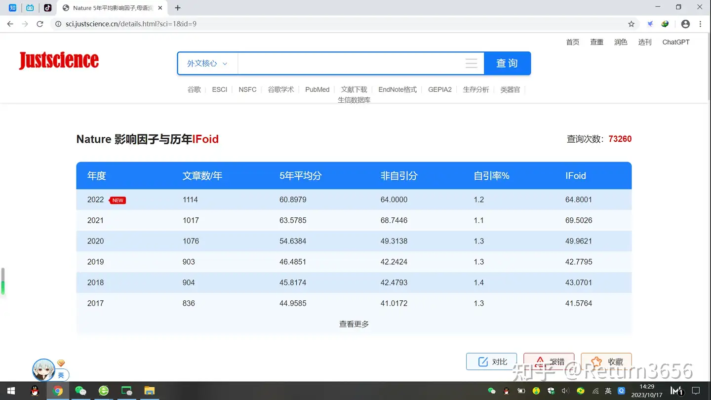711x400 pixels.
Task: Select the 2021 year cell
Action: point(95,220)
